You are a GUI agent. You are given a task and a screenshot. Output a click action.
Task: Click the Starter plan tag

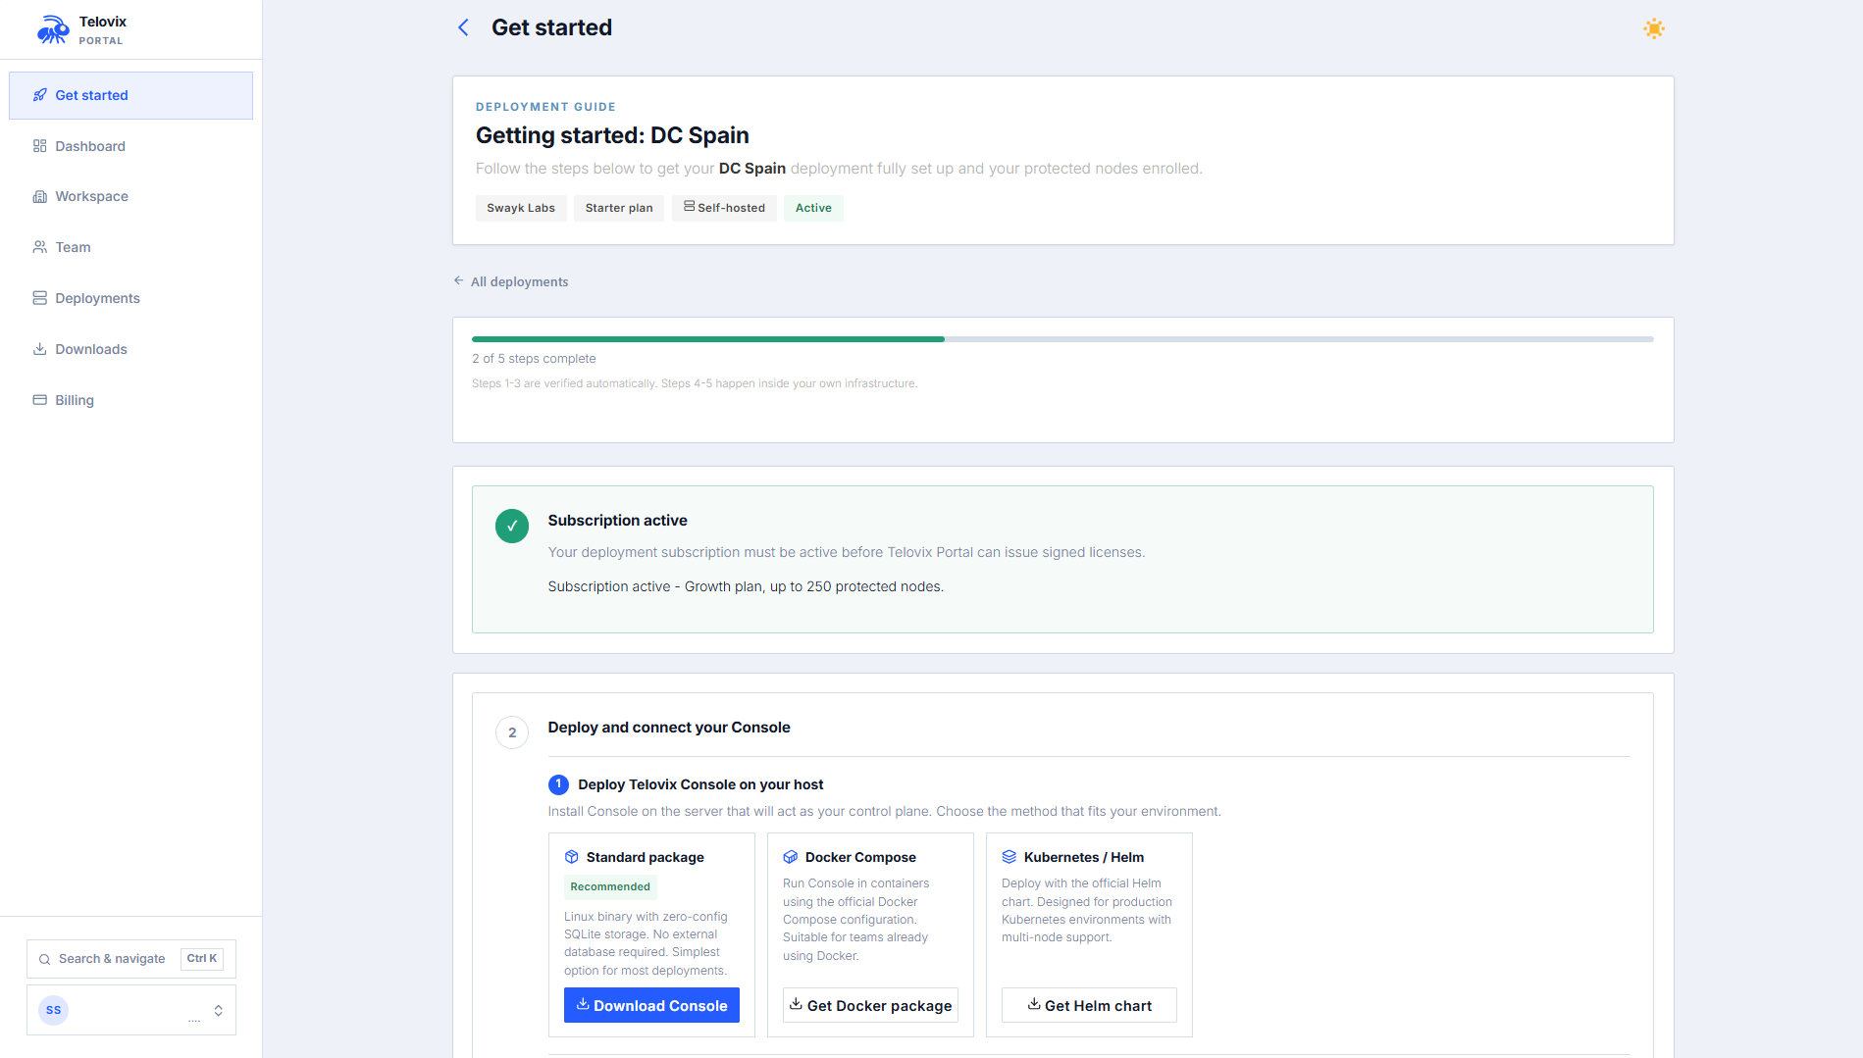(619, 208)
